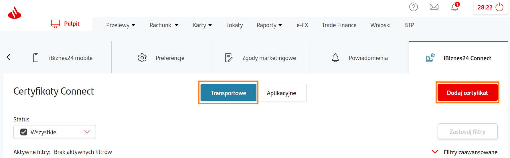
Task: Click the Preferencje gear icon
Action: 142,58
